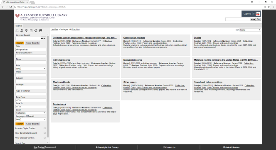This screenshot has width=276, height=150.
Task: Click the Print (list) link
Action: (76, 30)
